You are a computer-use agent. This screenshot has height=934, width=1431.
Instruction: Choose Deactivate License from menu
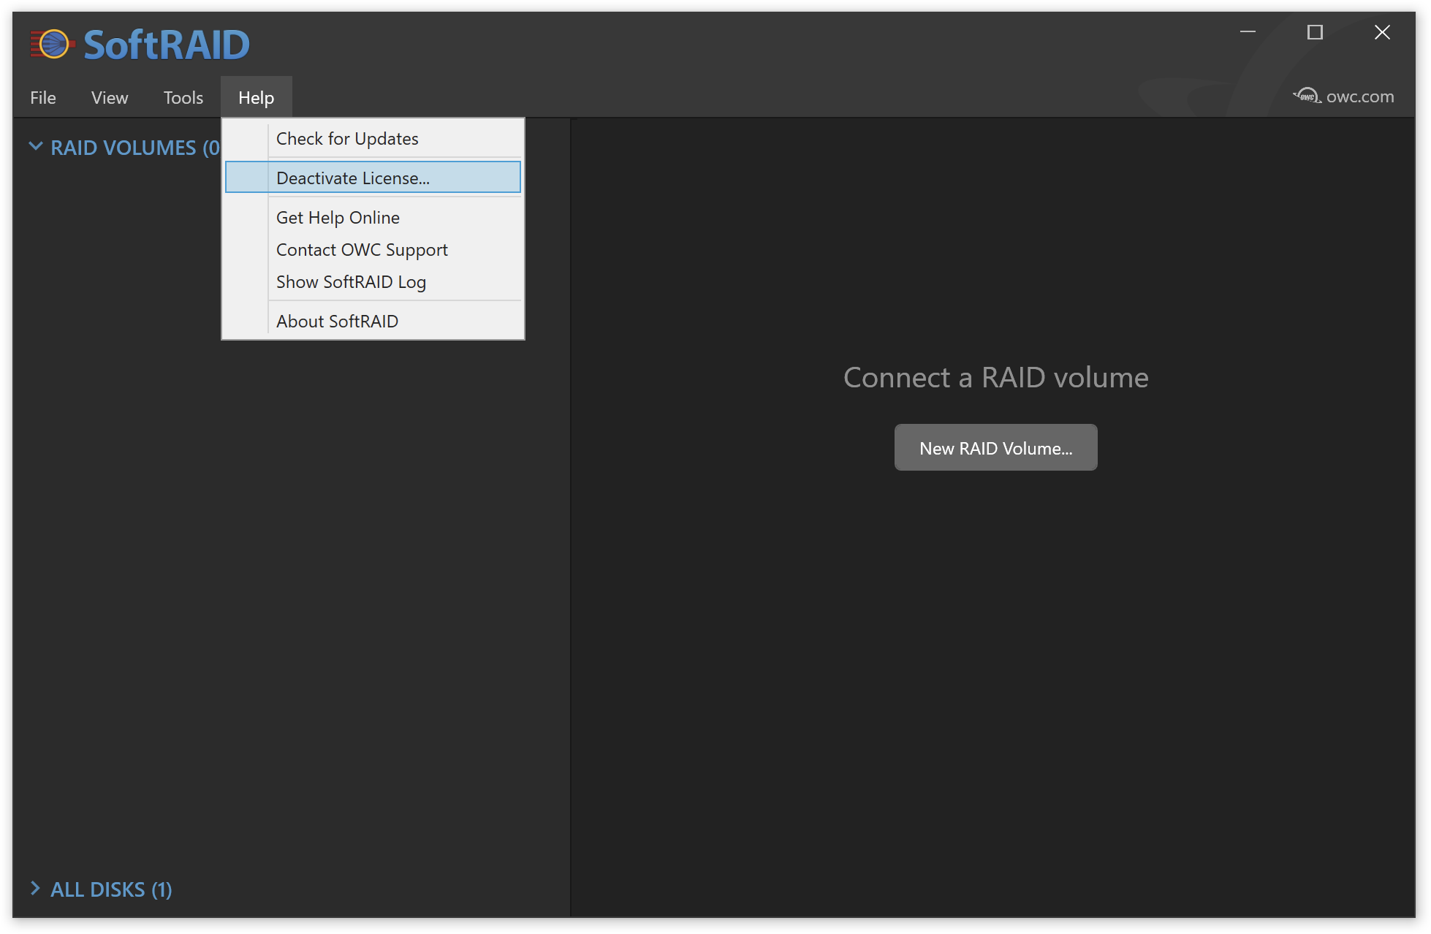[353, 178]
